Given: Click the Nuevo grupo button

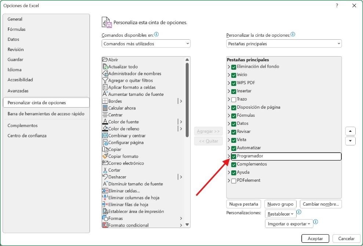Looking at the screenshot, I should click(x=280, y=204).
